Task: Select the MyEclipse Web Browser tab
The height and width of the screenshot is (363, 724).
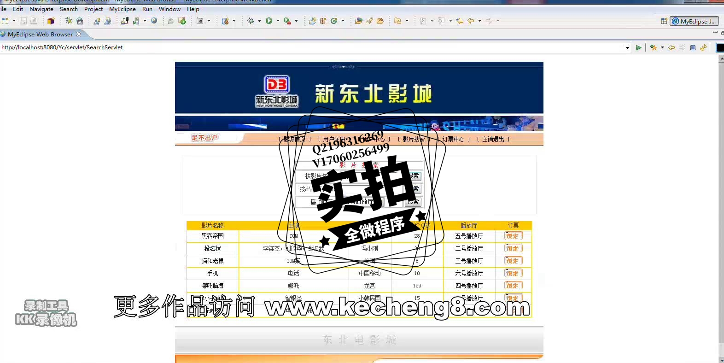Action: coord(41,34)
